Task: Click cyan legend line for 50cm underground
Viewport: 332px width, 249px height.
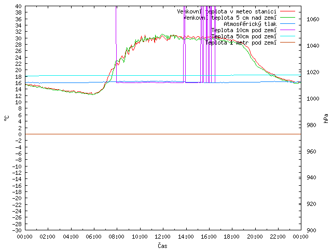Action: click(x=287, y=36)
